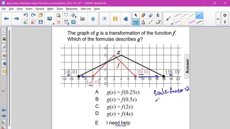Viewport: 230px width, 129px height.
Task: Choose the purple pen line style
Action: pyautogui.click(x=177, y=22)
